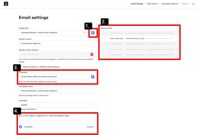The image size is (197, 135).
Task: Click into the Campaign name input
Action: point(57,91)
